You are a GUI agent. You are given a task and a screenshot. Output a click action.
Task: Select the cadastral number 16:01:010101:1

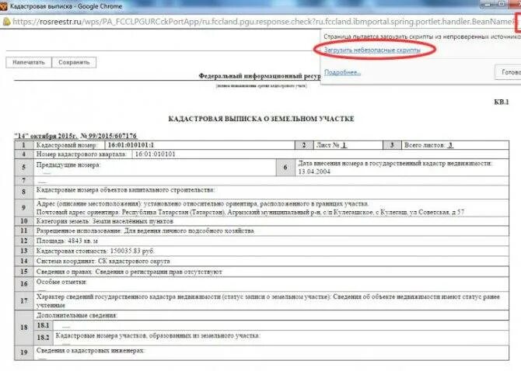click(x=131, y=145)
